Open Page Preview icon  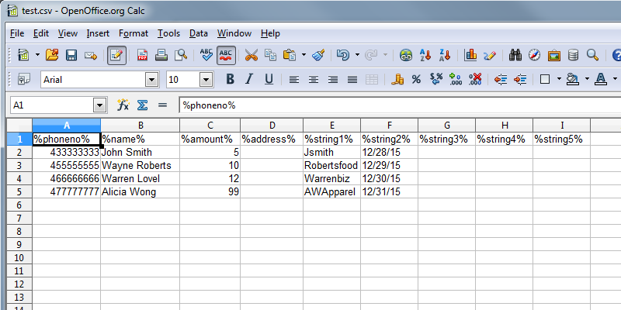pos(181,55)
